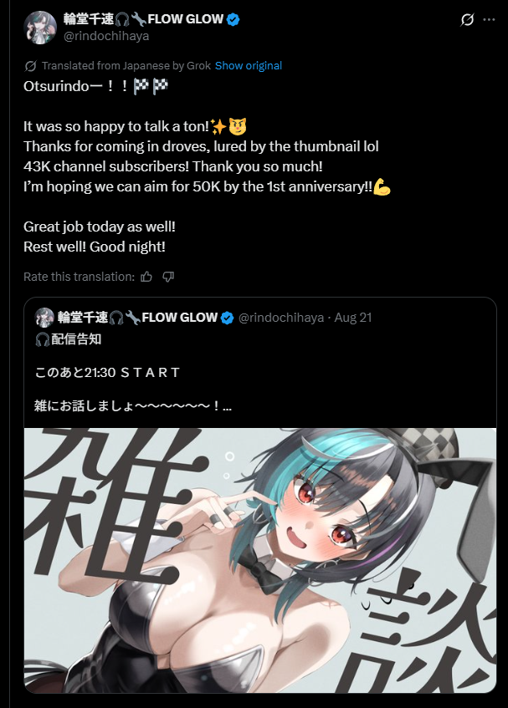The width and height of the screenshot is (508, 708).
Task: Click the thumbs down translation rating icon
Action: 168,277
